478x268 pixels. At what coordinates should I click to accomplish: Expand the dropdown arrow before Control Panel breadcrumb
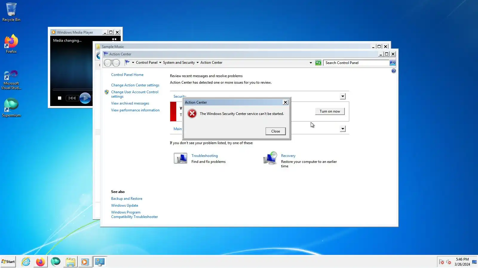pos(133,63)
